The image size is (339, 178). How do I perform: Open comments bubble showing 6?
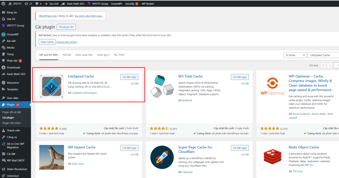(x=38, y=4)
